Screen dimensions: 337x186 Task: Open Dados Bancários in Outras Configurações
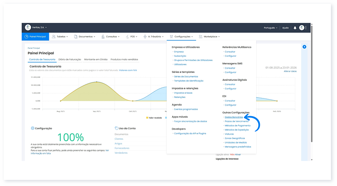234,117
